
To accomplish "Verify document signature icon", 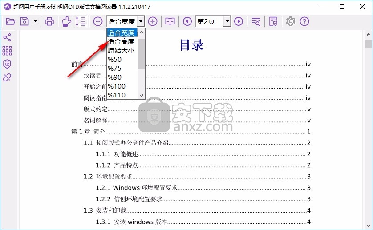I will [x=273, y=22].
